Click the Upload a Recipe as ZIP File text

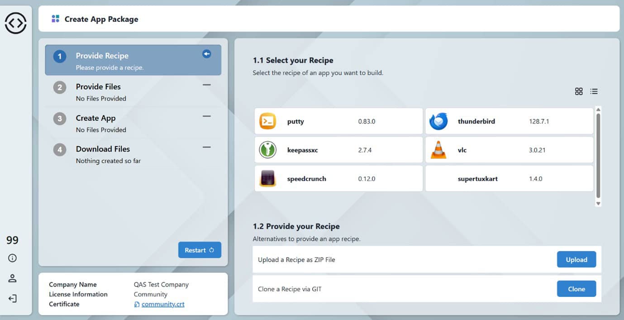[x=296, y=260]
